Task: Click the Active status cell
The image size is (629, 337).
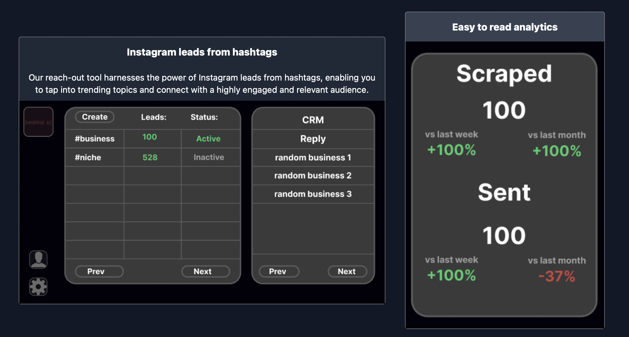Action: (x=208, y=139)
